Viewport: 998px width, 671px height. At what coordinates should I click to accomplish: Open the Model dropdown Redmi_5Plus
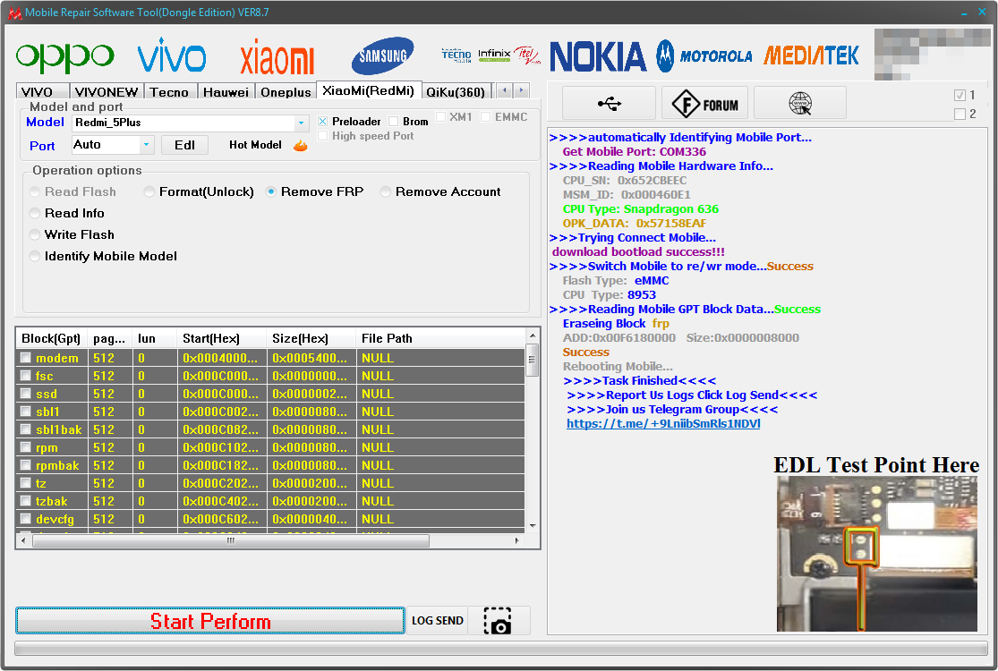point(191,123)
